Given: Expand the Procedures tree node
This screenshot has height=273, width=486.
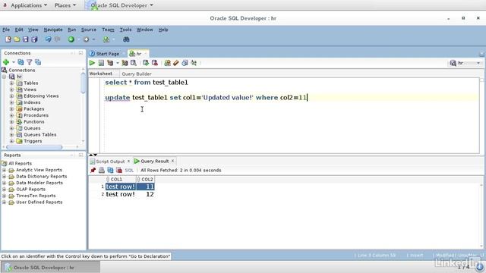Looking at the screenshot, I should click(11, 115).
